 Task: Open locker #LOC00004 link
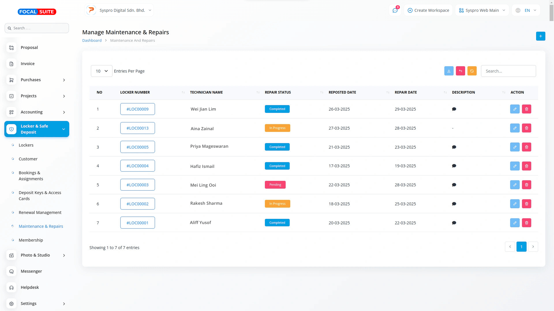click(137, 166)
